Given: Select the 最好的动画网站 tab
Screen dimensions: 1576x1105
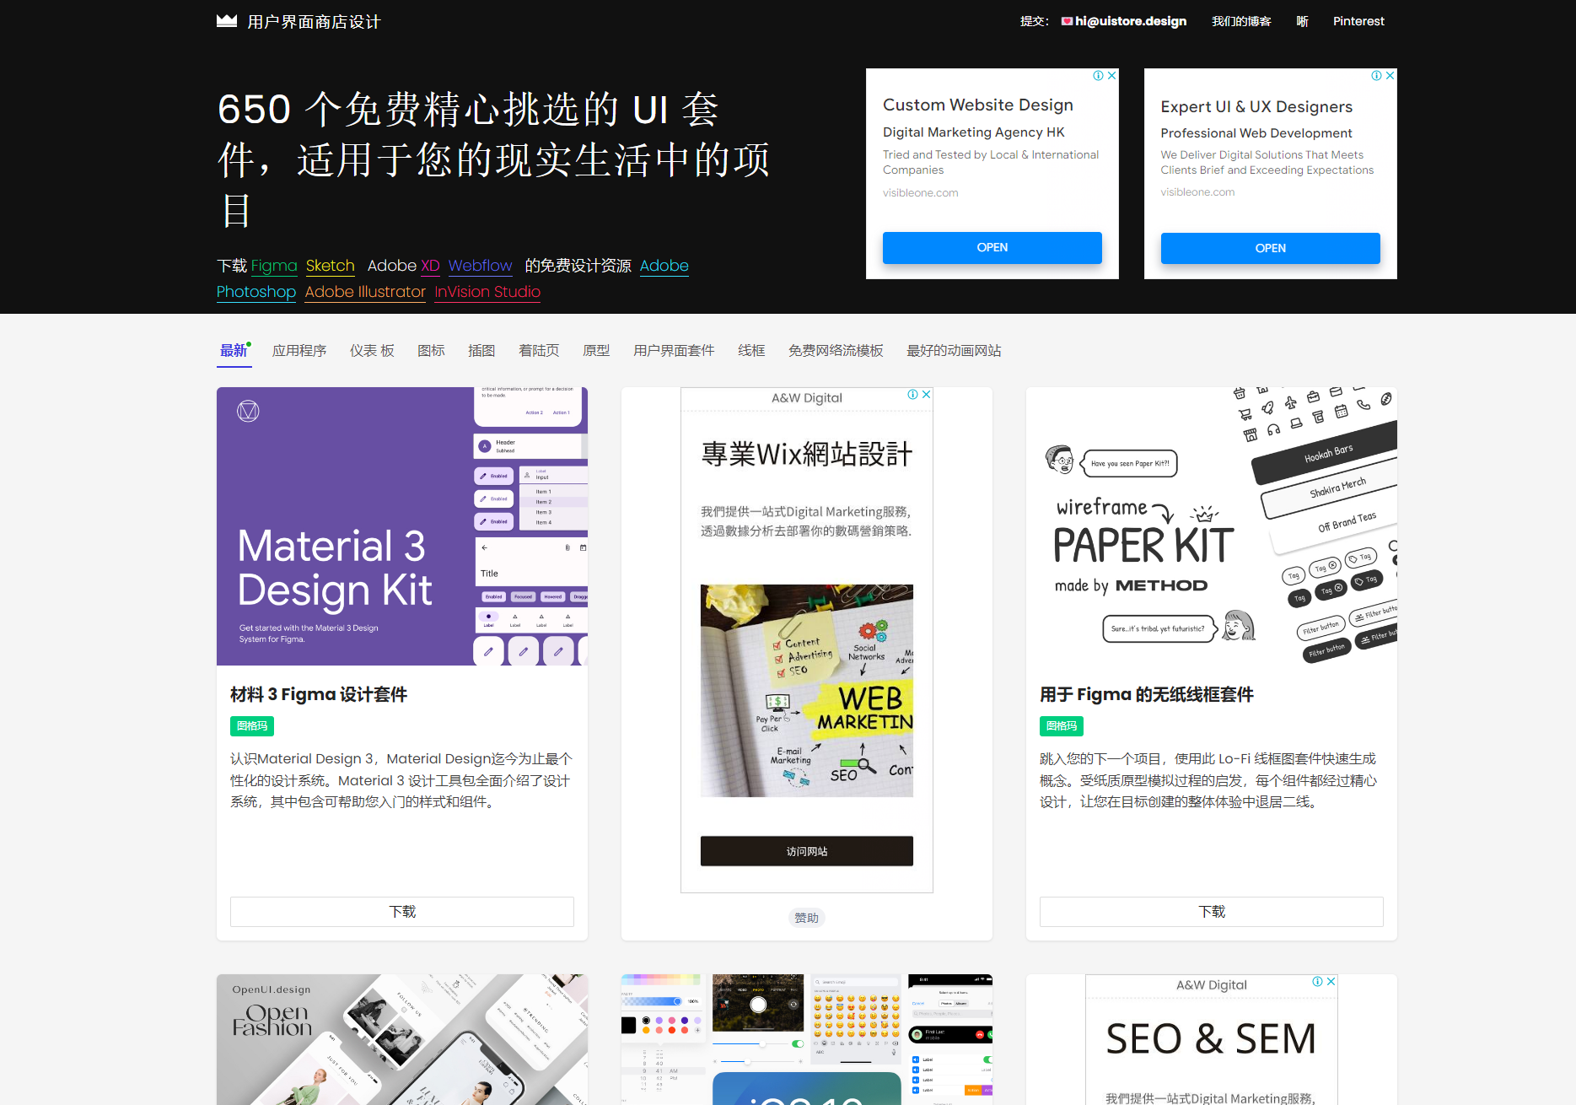Looking at the screenshot, I should click(x=954, y=351).
